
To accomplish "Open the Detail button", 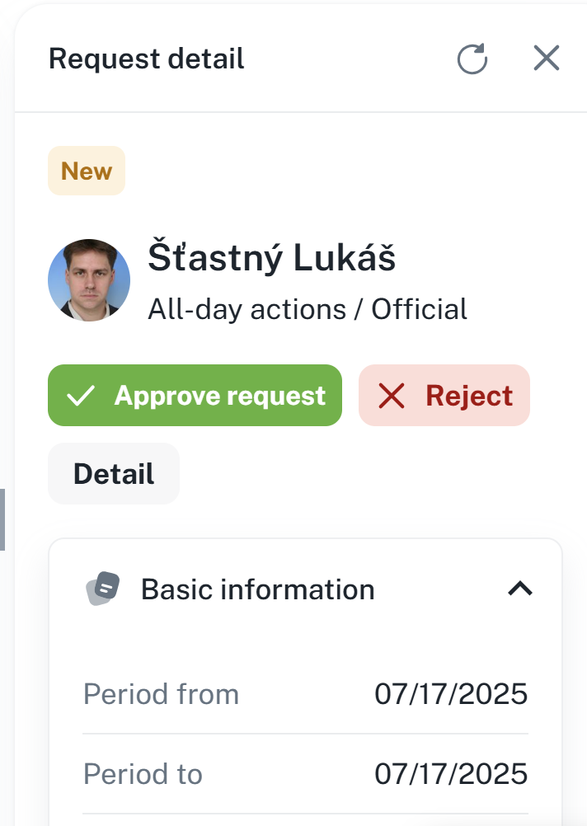I will click(x=114, y=474).
